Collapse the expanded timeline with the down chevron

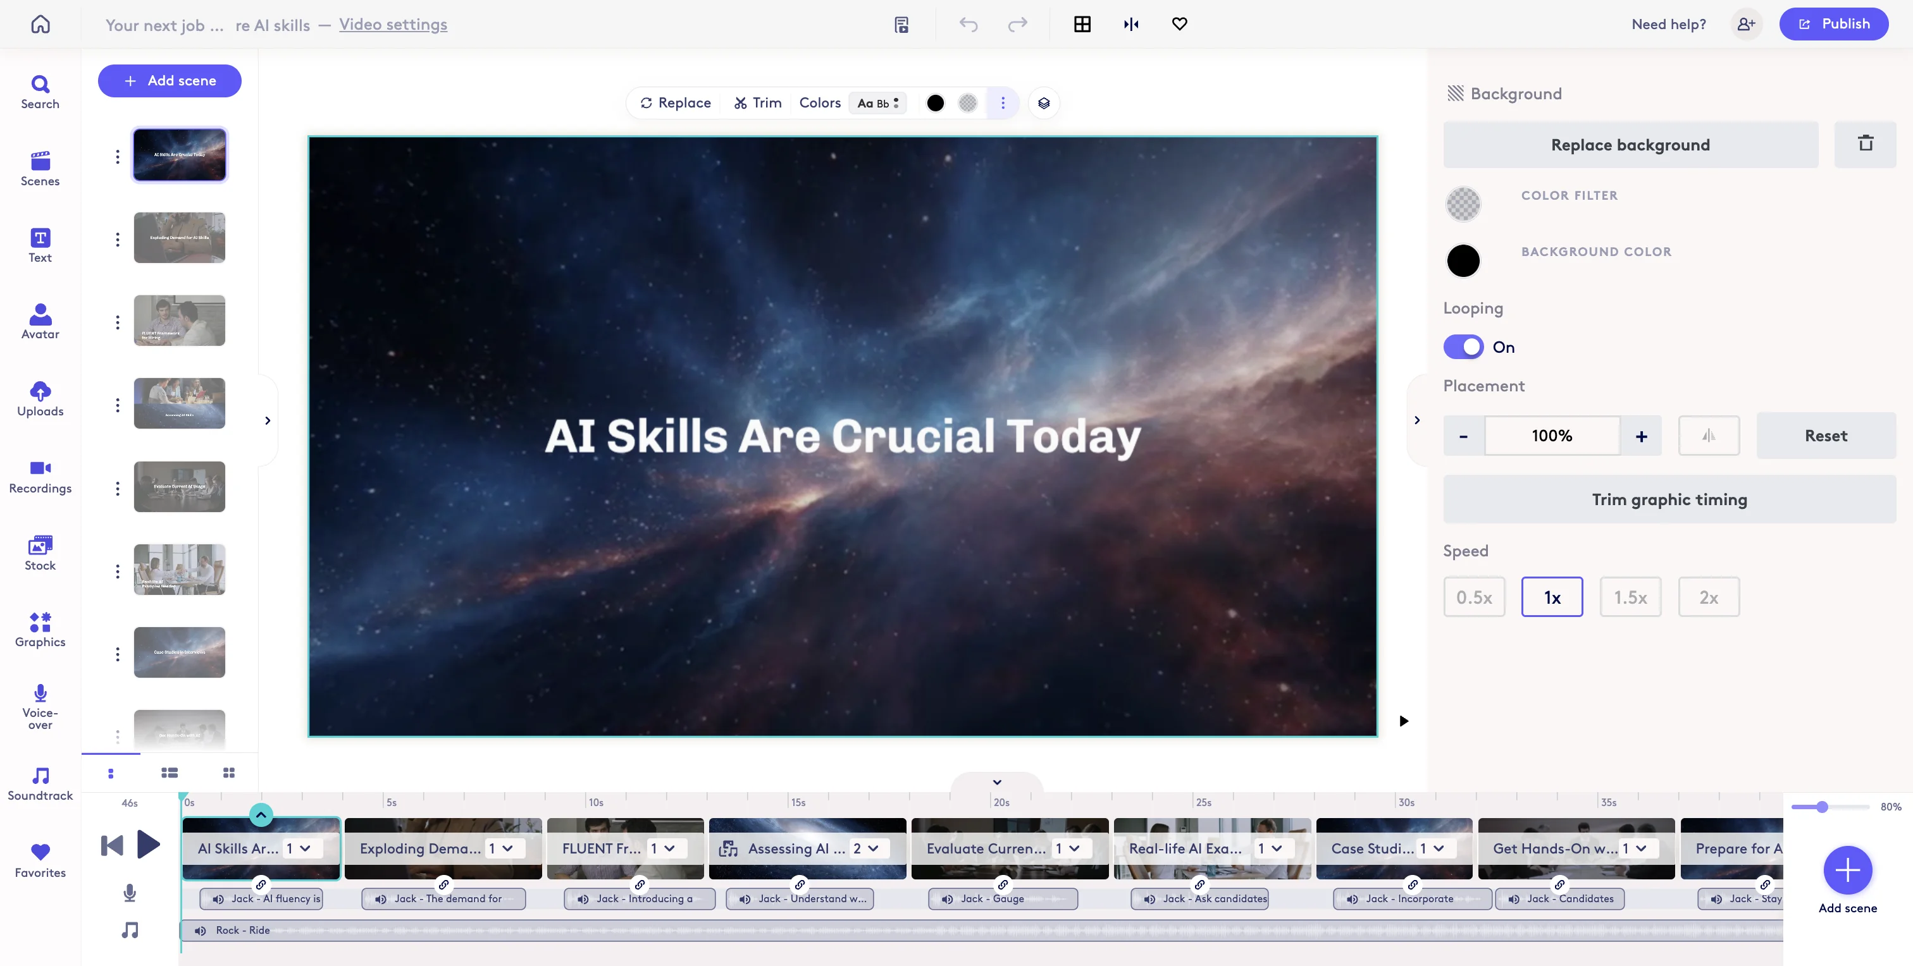tap(996, 781)
